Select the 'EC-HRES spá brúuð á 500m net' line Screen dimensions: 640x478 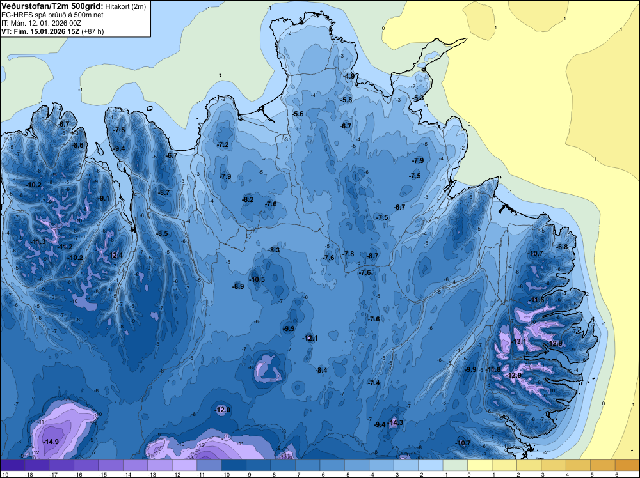(x=52, y=15)
